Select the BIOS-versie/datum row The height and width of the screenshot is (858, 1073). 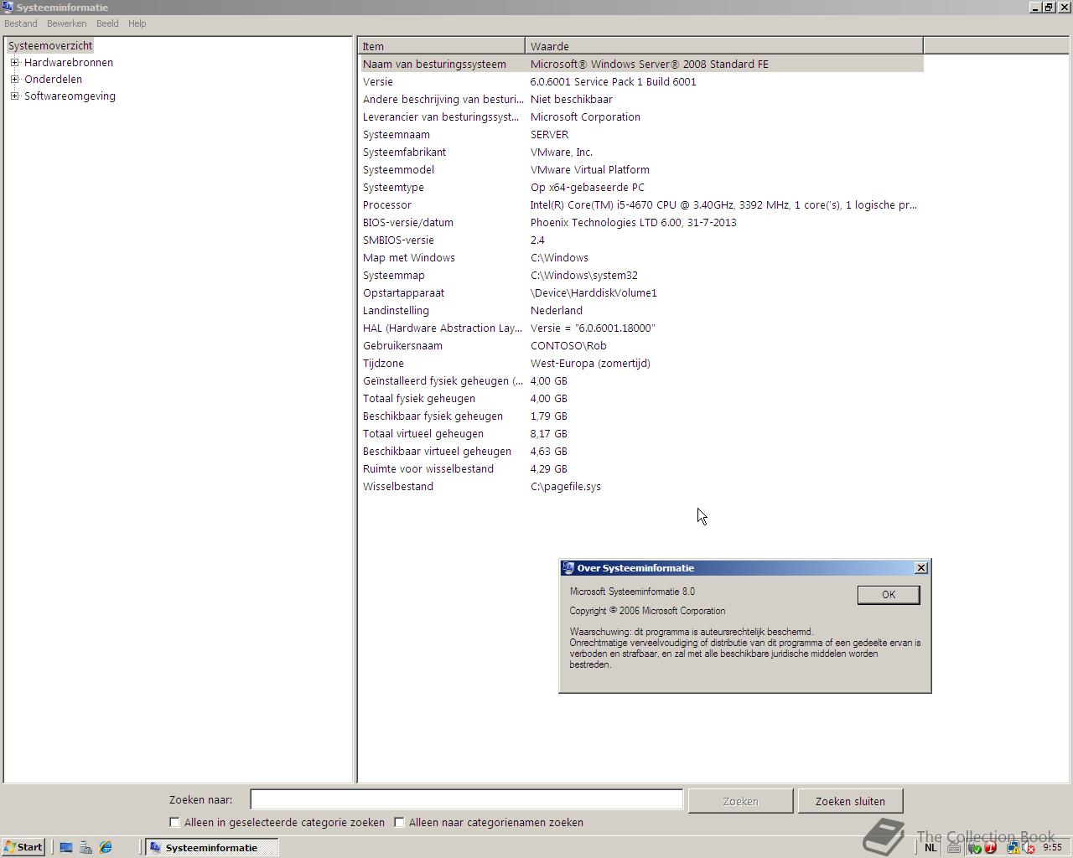click(641, 222)
